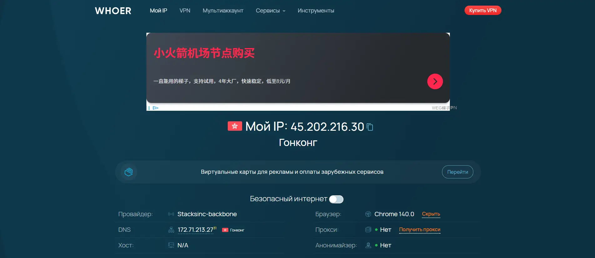Copy the IP address with the copy icon
The width and height of the screenshot is (595, 258).
370,127
